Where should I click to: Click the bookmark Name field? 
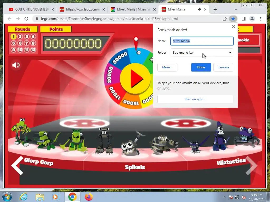202,41
